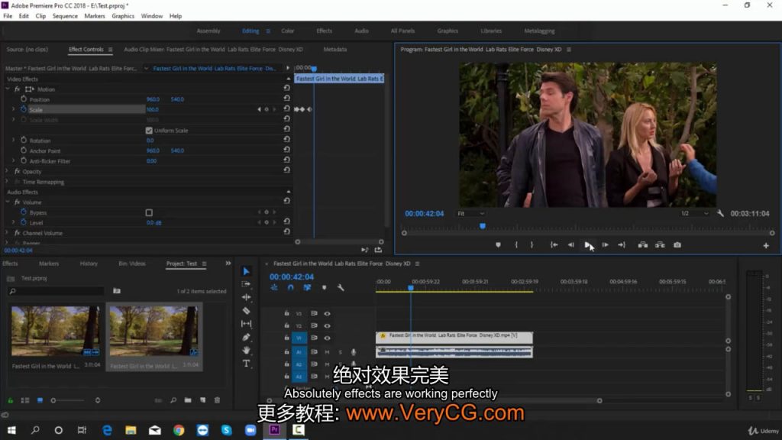Open the Sequence menu
782x440 pixels.
(65, 16)
